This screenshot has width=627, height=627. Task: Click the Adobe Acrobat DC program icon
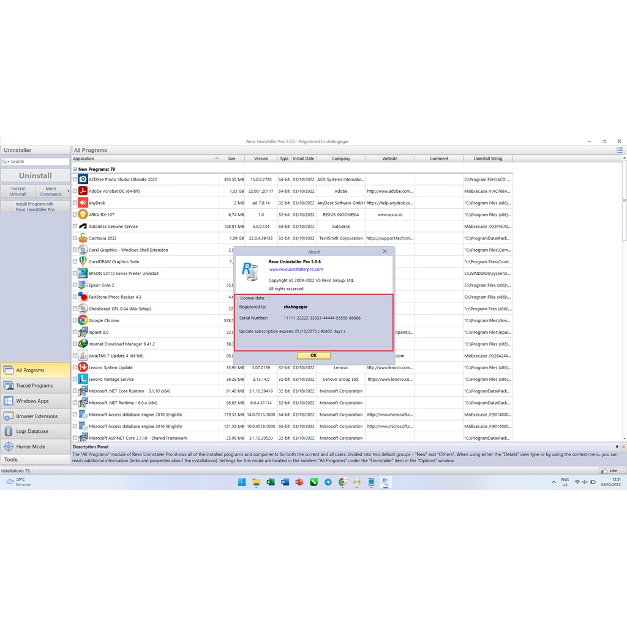(83, 191)
